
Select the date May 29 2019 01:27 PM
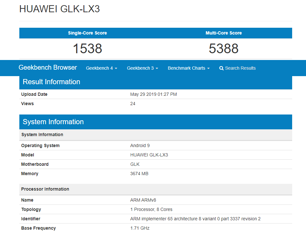154,94
